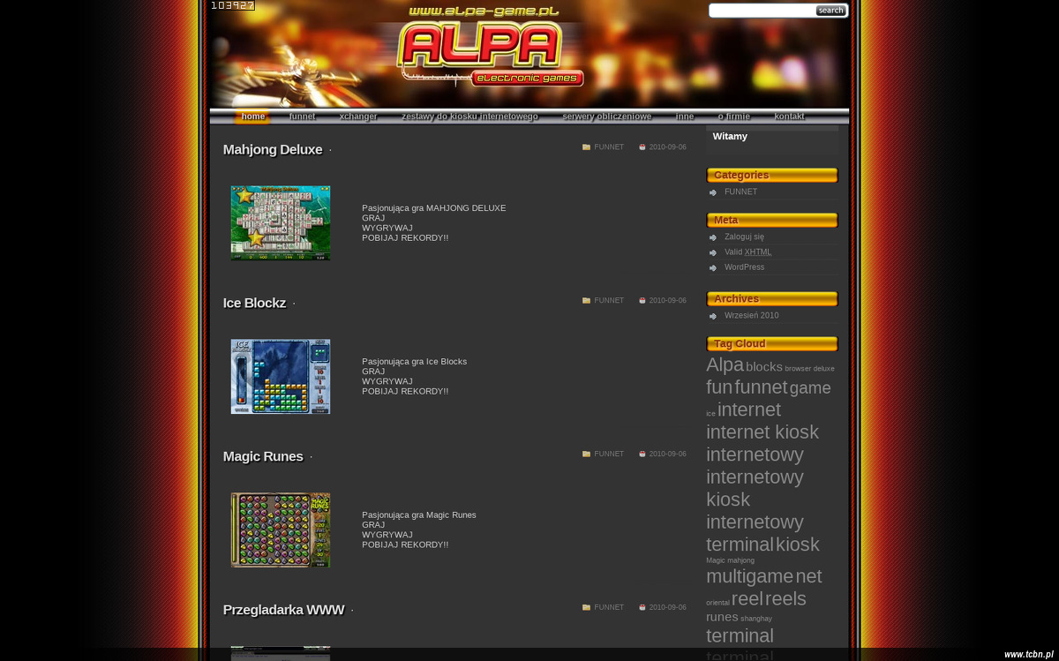Open the Valid XHTML link

click(x=748, y=252)
